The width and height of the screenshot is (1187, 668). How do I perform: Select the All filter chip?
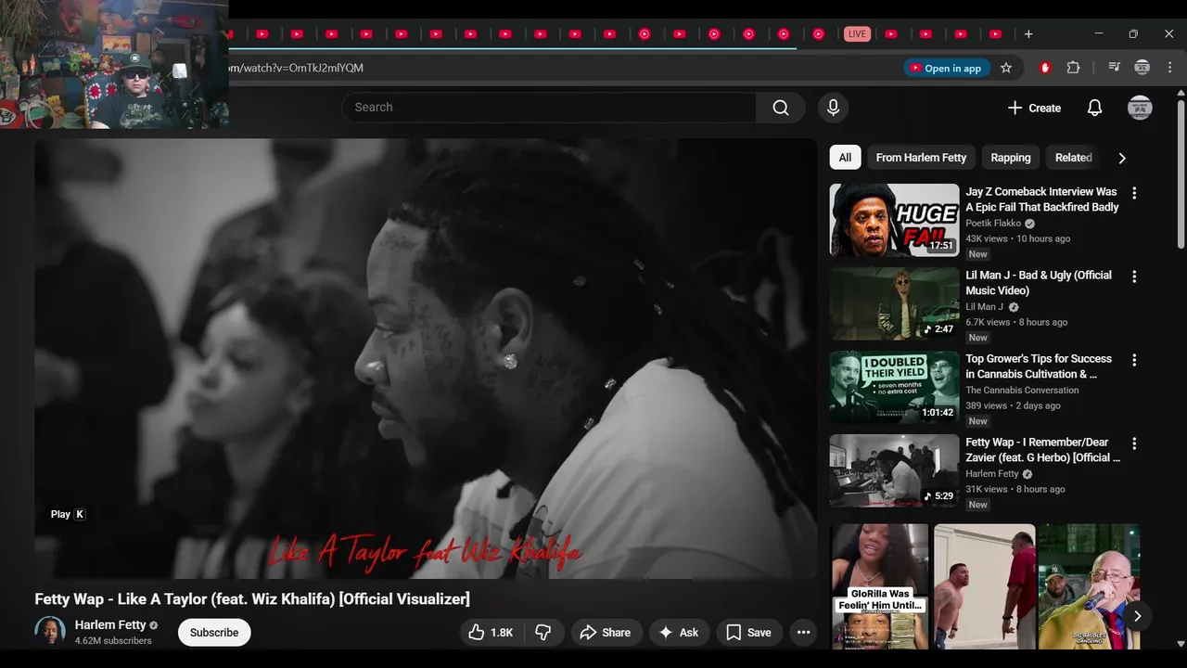(x=845, y=158)
